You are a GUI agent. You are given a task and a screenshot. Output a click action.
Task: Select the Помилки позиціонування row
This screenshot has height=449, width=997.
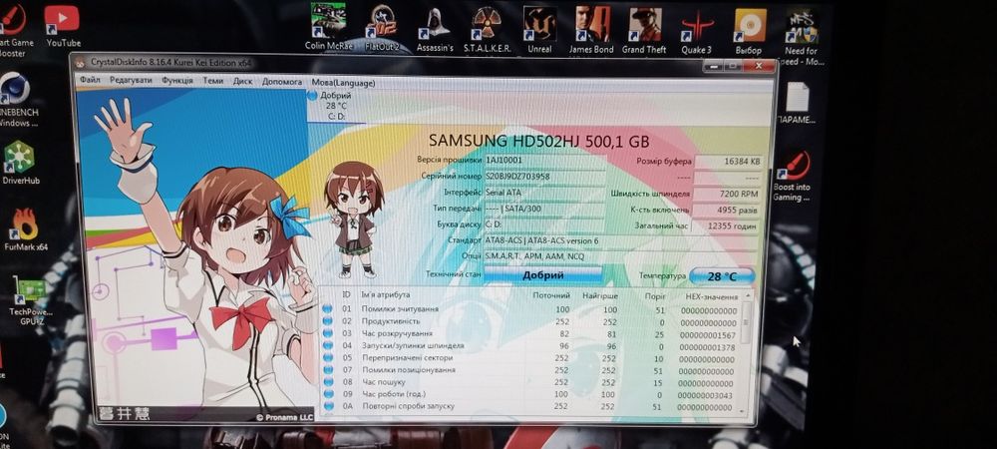pos(530,370)
